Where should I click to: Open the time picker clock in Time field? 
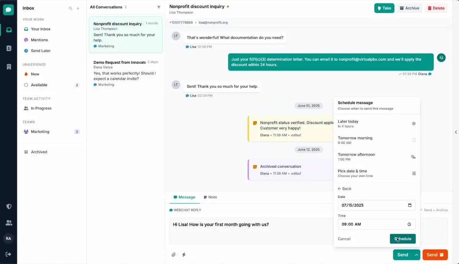coord(409,224)
